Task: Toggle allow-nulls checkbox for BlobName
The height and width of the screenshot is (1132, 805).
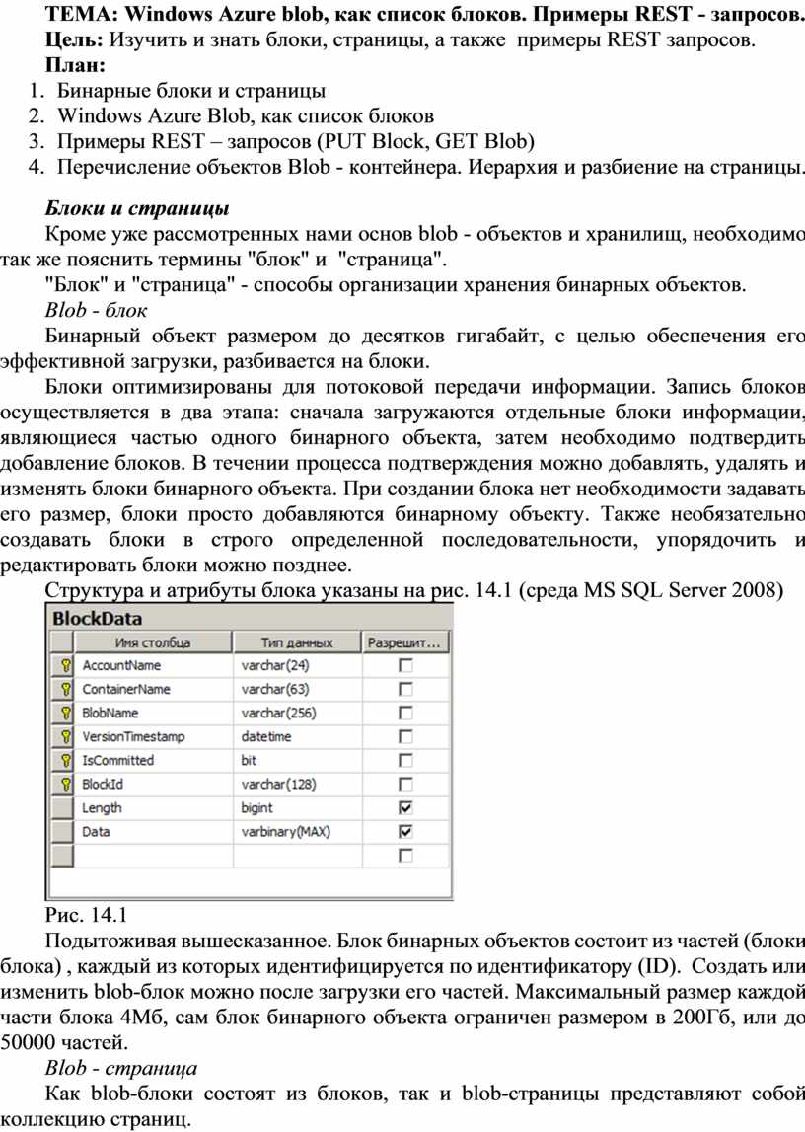Action: pyautogui.click(x=406, y=713)
